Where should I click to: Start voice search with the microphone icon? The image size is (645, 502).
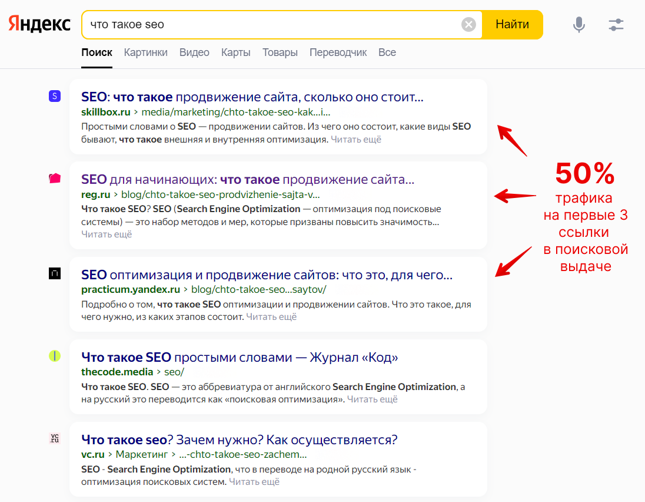[578, 25]
